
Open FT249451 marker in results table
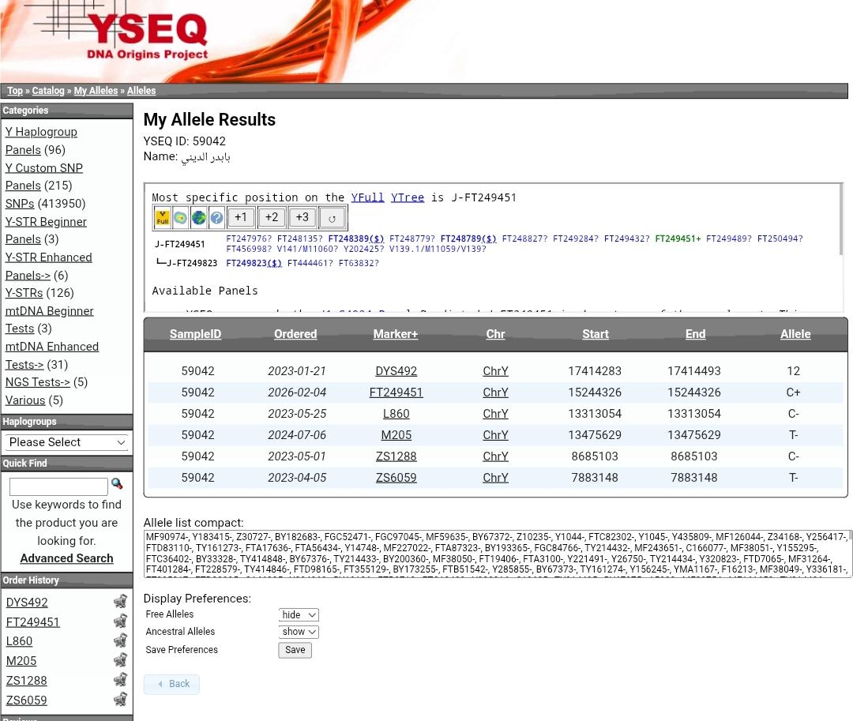coord(396,392)
